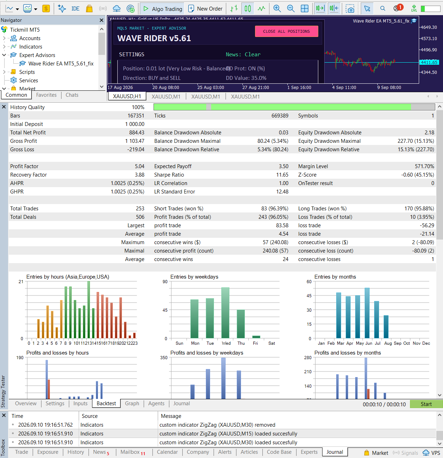This screenshot has width=443, height=458.
Task: Toggle chart shift from right edge
Action: (334, 8)
